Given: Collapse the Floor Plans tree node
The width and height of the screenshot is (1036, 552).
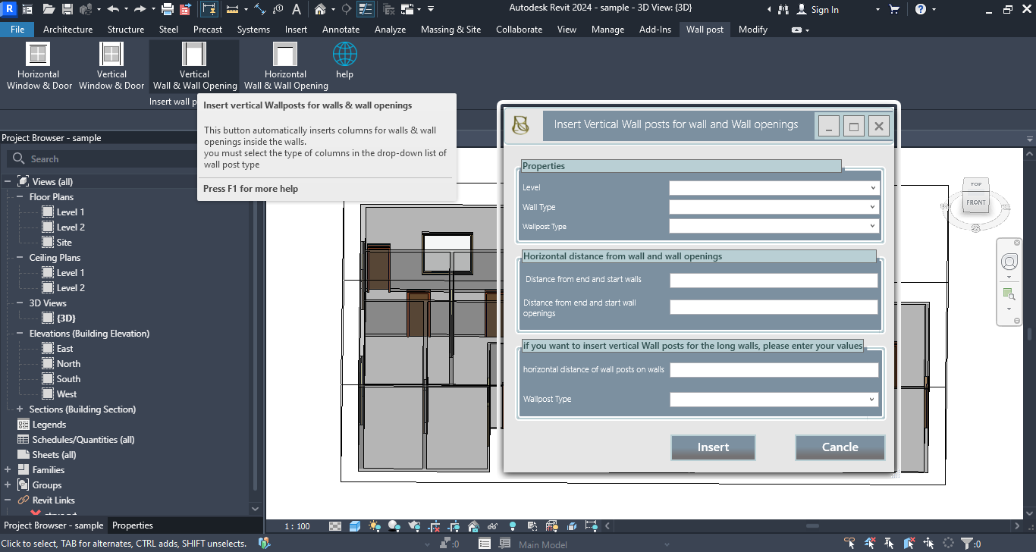Looking at the screenshot, I should (x=20, y=196).
